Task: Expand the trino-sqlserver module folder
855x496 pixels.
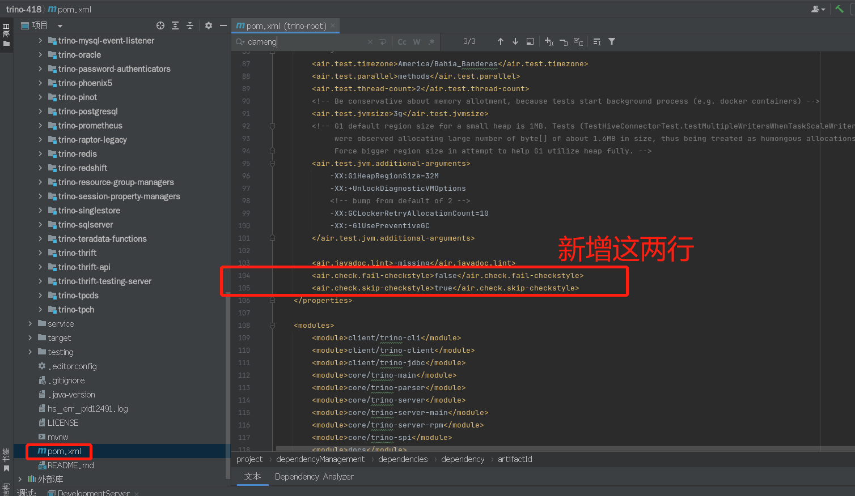Action: click(40, 225)
